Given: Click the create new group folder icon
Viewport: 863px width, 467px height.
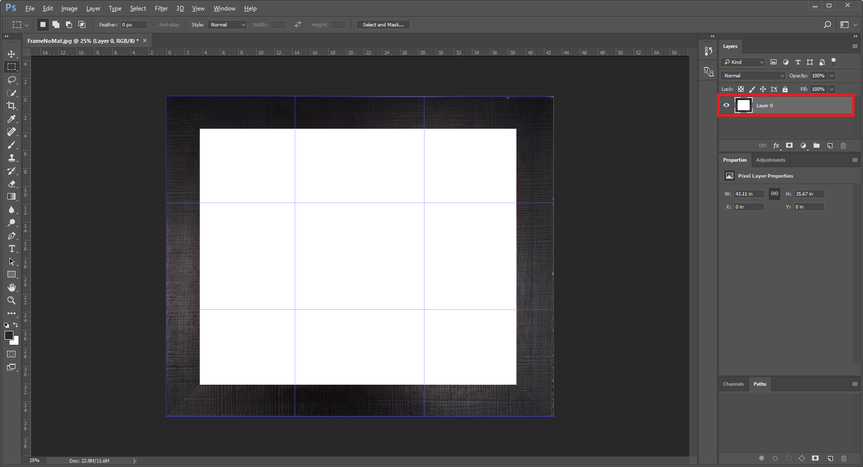Looking at the screenshot, I should (x=817, y=146).
